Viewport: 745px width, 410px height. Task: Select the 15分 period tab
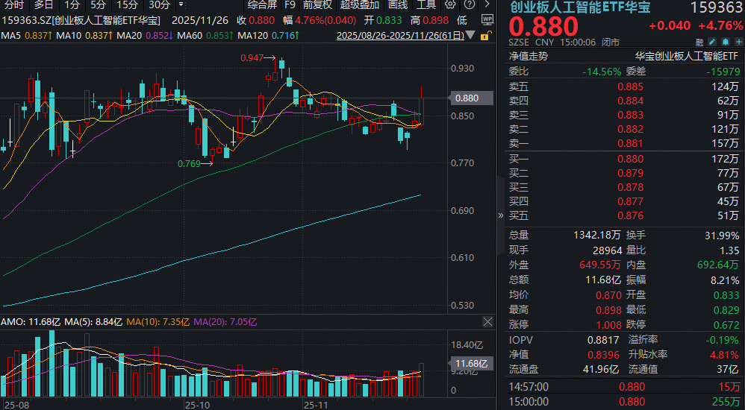coord(127,4)
